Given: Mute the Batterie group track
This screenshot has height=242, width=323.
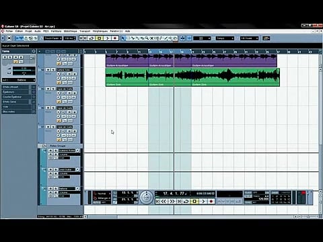Looking at the screenshot, I should (50, 189).
